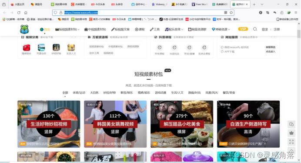Screen dimensions: 301x163
Task: Click the 客服微信 button
Action: tap(271, 47)
